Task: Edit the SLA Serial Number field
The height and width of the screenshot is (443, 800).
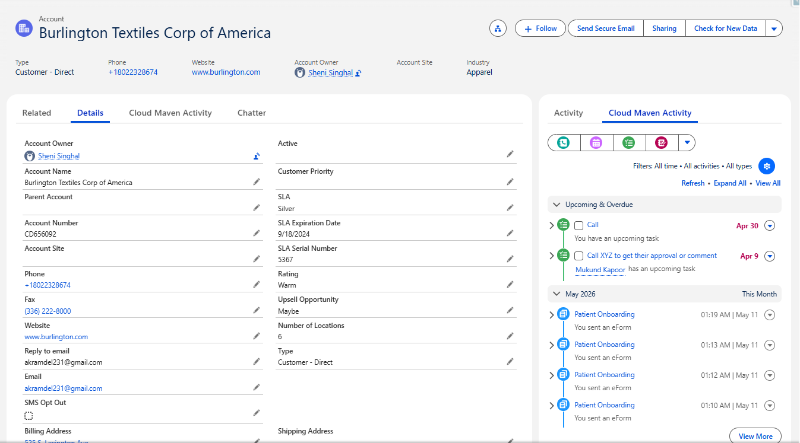Action: [510, 259]
